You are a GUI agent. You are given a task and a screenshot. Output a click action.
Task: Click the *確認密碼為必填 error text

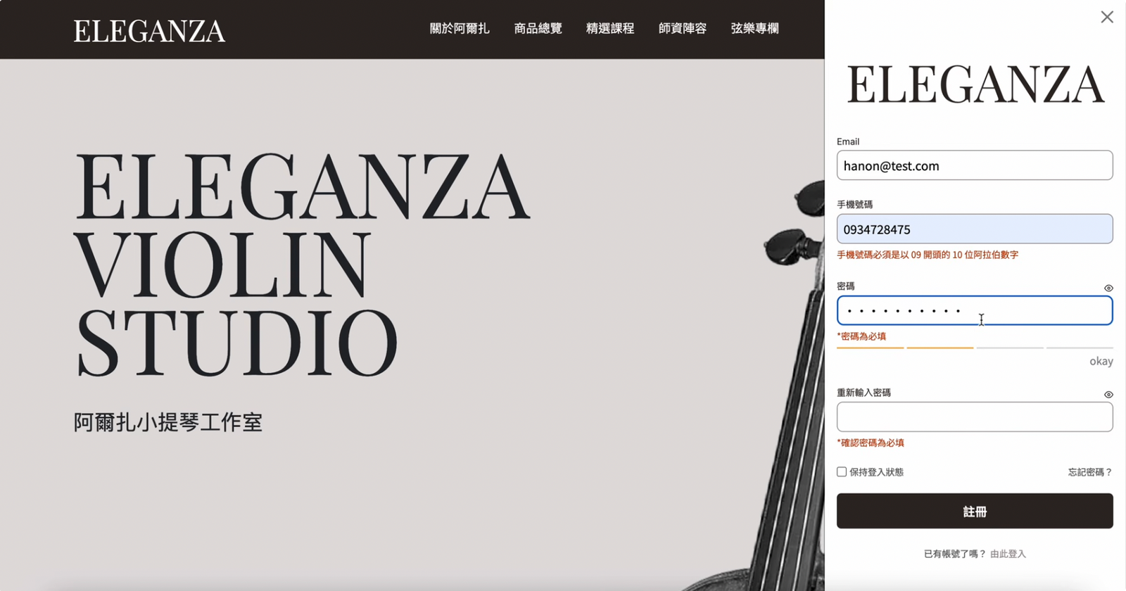871,443
